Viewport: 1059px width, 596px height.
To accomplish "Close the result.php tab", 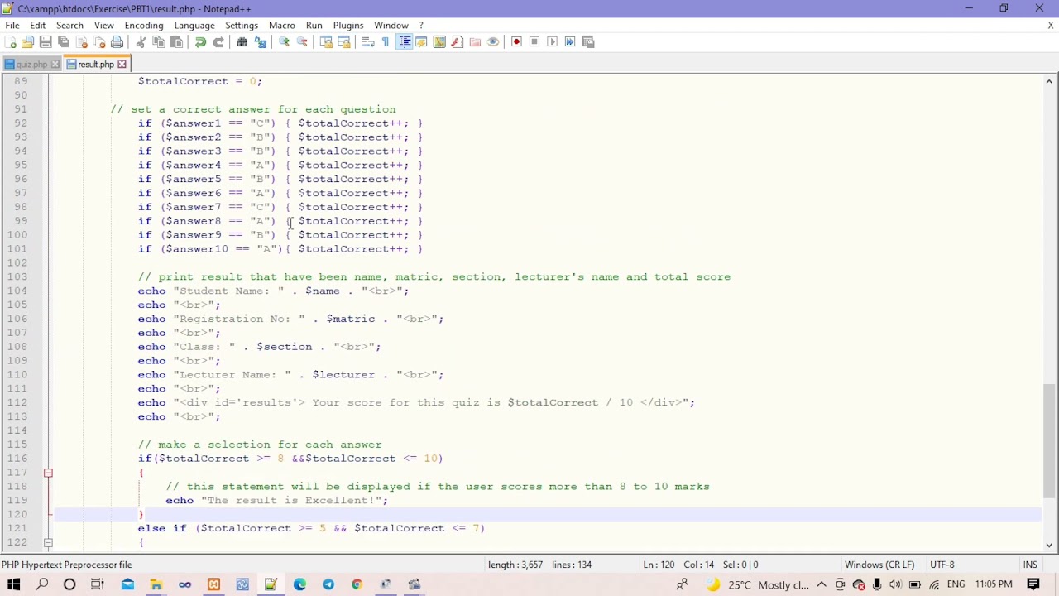I will pyautogui.click(x=122, y=65).
